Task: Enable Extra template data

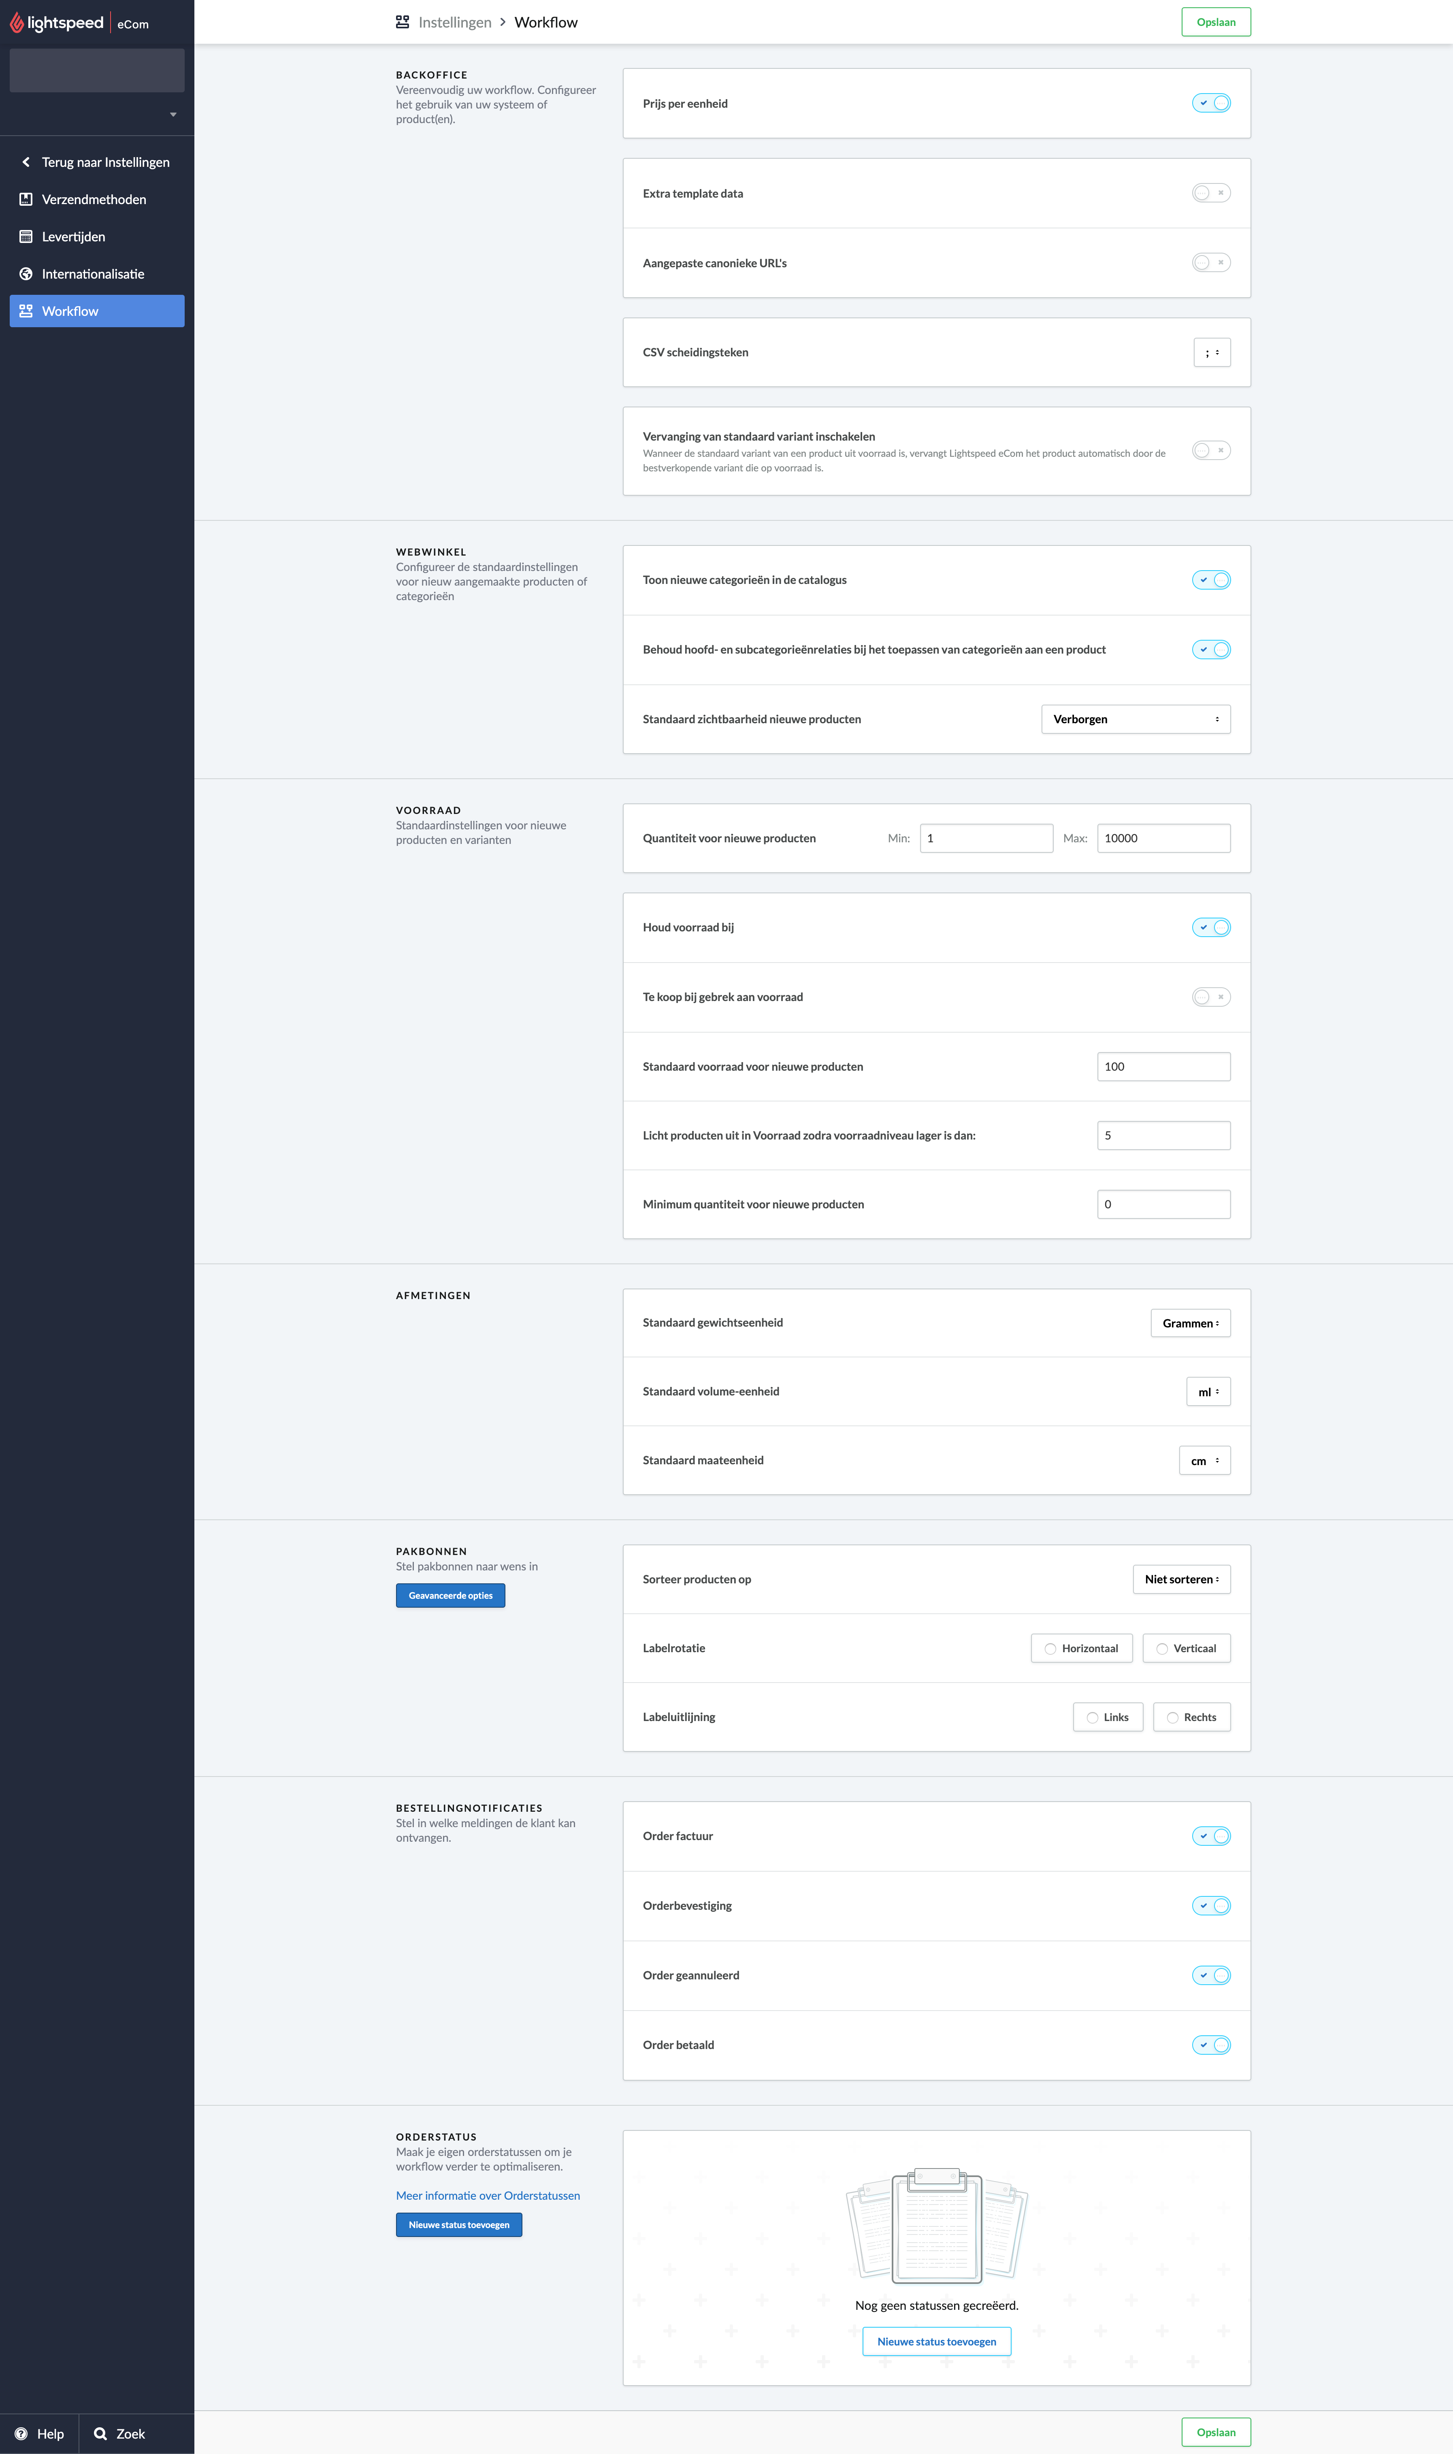Action: (1211, 193)
